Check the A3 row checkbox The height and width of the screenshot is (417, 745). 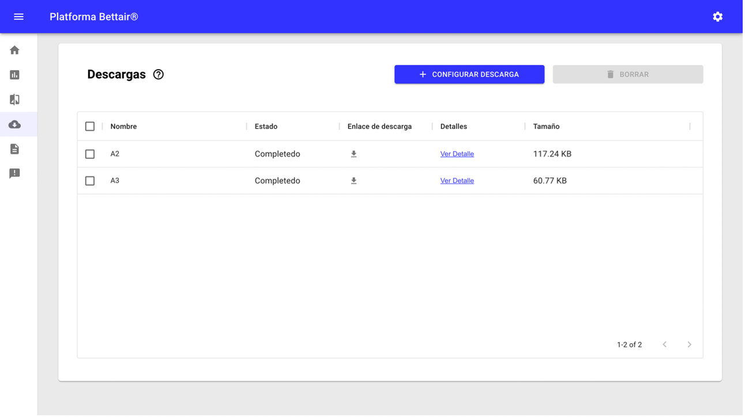(90, 181)
